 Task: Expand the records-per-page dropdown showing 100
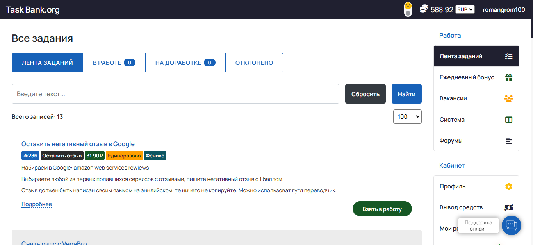(407, 116)
